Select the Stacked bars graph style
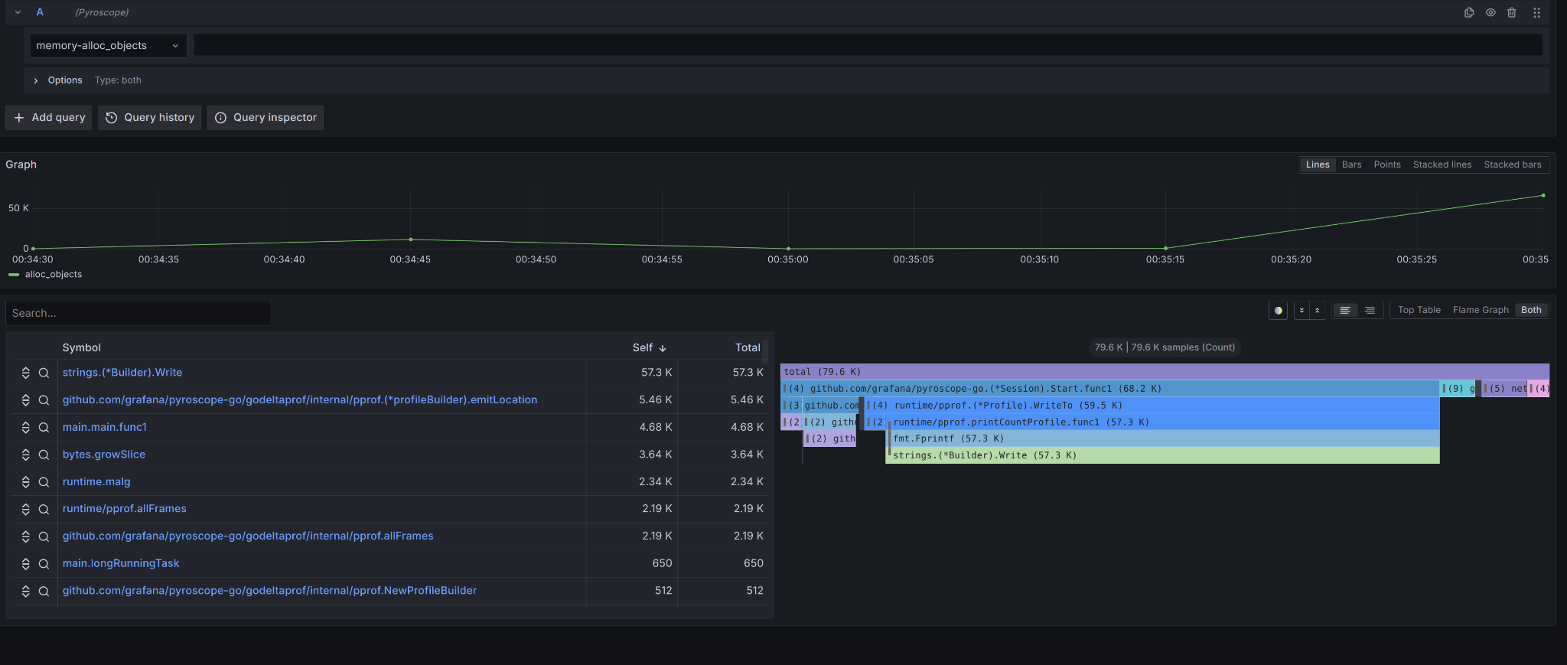This screenshot has width=1567, height=665. tap(1512, 165)
